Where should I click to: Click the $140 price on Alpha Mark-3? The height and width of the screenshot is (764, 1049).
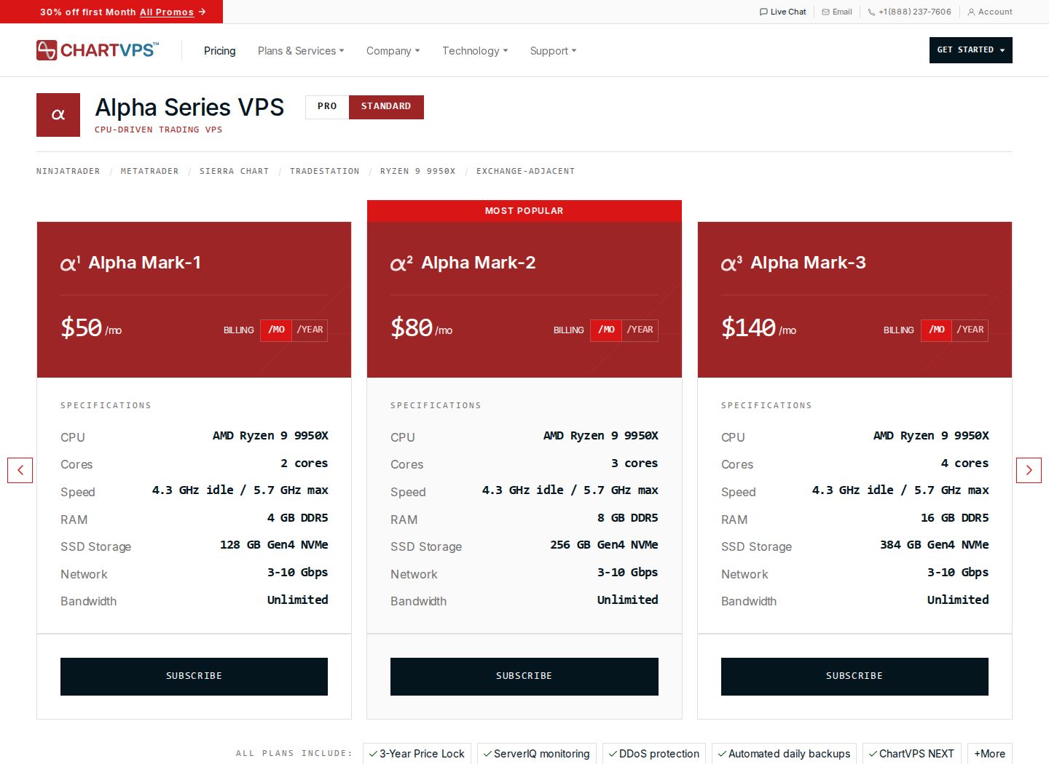click(748, 327)
